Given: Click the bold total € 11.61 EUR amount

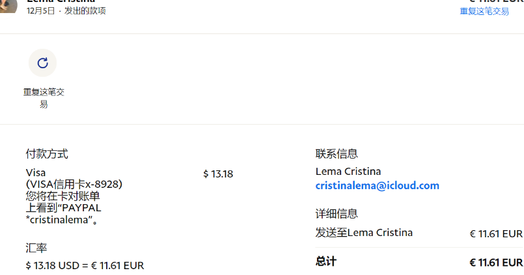Looking at the screenshot, I should 496,263.
